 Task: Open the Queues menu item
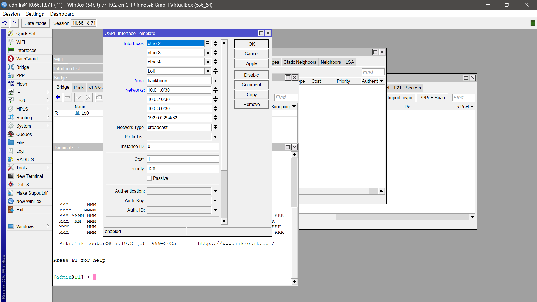pos(24,134)
